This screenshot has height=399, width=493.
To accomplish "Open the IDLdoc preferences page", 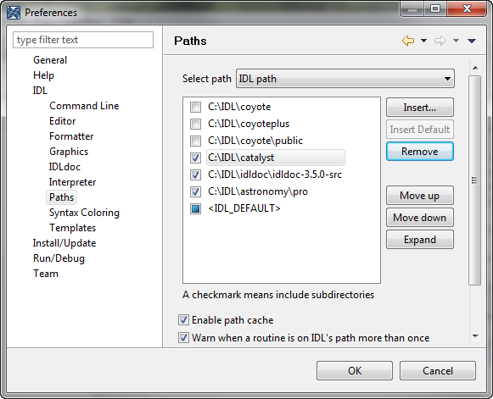I will coord(64,167).
